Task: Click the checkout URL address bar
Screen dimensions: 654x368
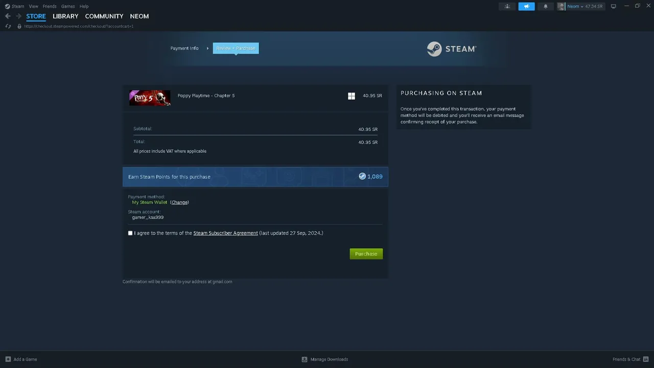Action: 79,26
